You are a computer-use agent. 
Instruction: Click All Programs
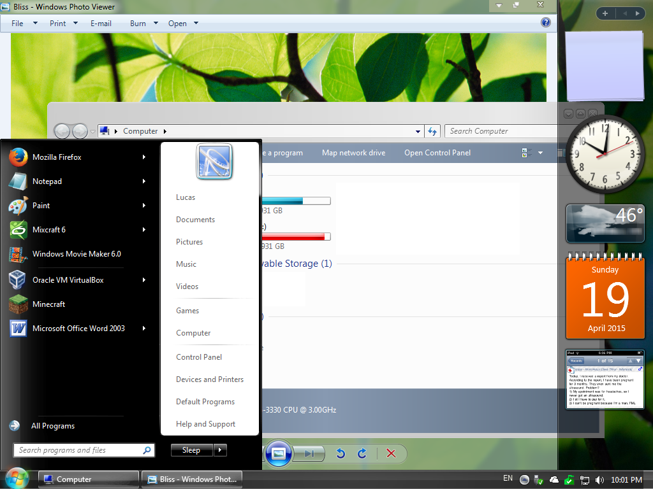click(53, 426)
